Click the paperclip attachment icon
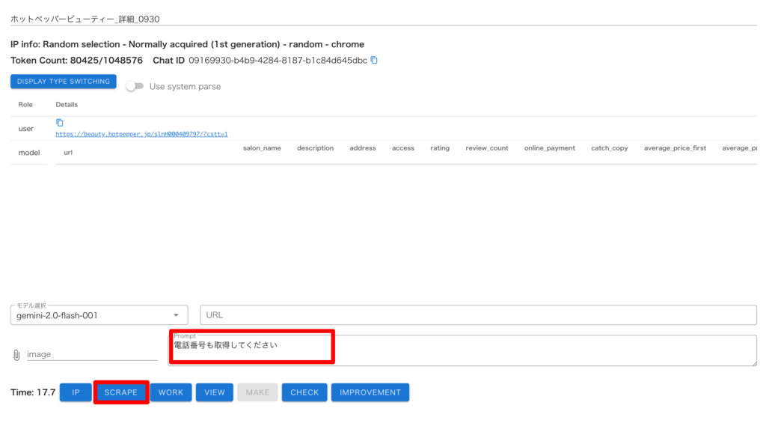Viewport: 766px width, 435px height. 16,355
